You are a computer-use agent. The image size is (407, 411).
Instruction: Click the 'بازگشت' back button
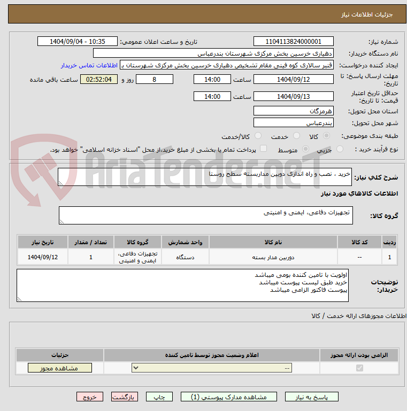click(124, 397)
